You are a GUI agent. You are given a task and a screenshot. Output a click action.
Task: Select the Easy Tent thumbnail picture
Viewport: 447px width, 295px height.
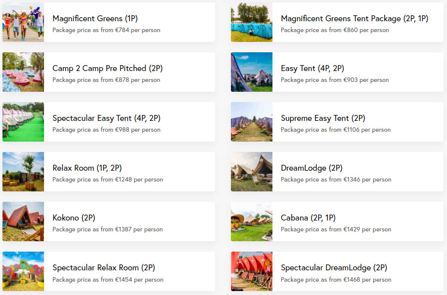pyautogui.click(x=252, y=72)
